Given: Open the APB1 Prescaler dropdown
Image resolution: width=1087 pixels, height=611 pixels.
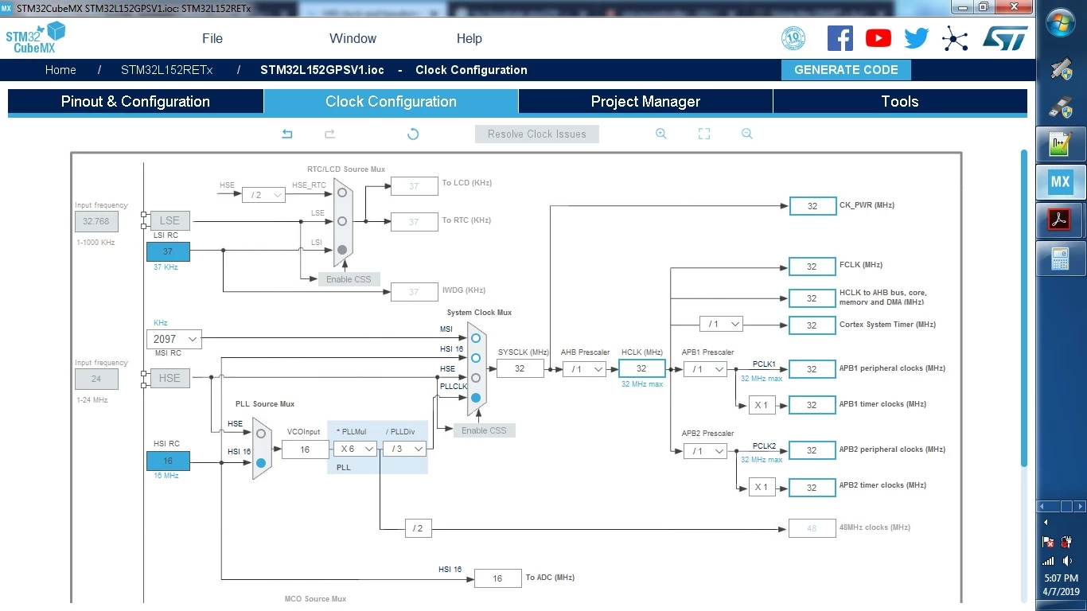Looking at the screenshot, I should point(705,369).
